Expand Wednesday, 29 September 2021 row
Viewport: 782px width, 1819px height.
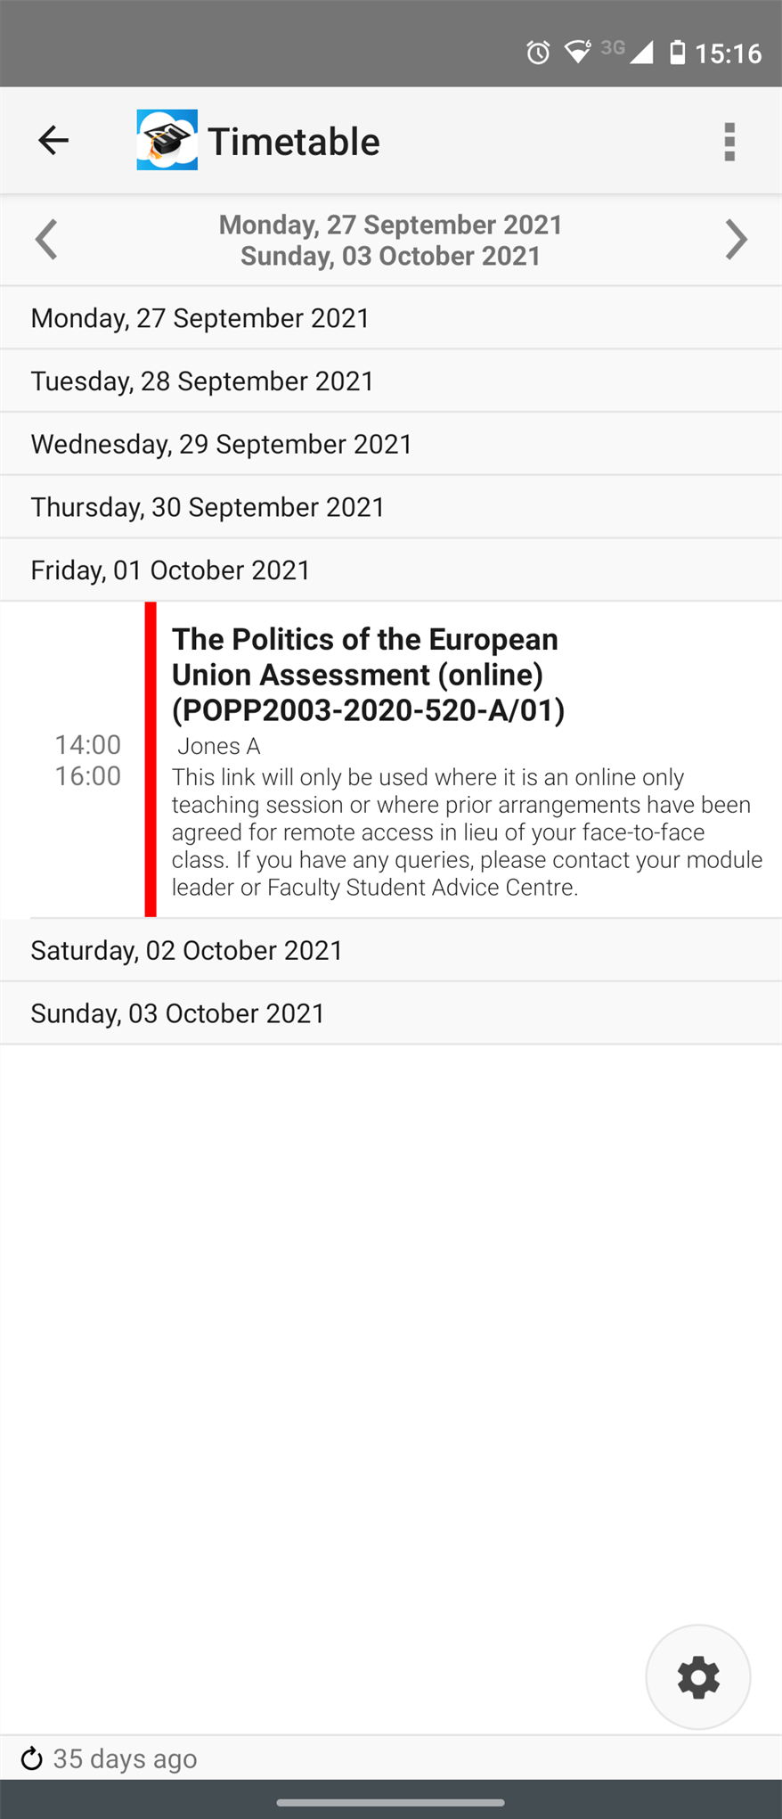(391, 444)
